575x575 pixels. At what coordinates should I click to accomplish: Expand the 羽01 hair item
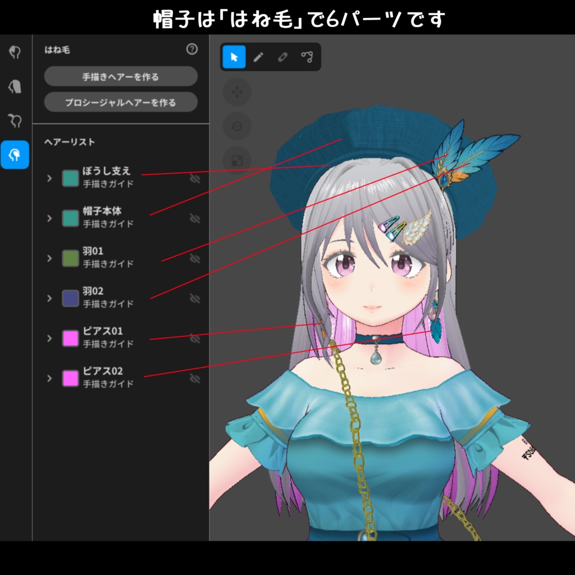49,258
